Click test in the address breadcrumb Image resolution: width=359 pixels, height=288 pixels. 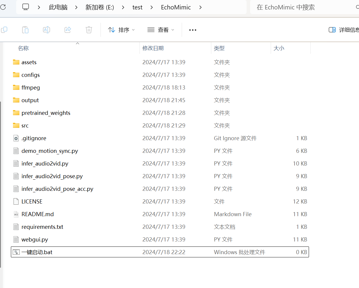[x=137, y=7]
